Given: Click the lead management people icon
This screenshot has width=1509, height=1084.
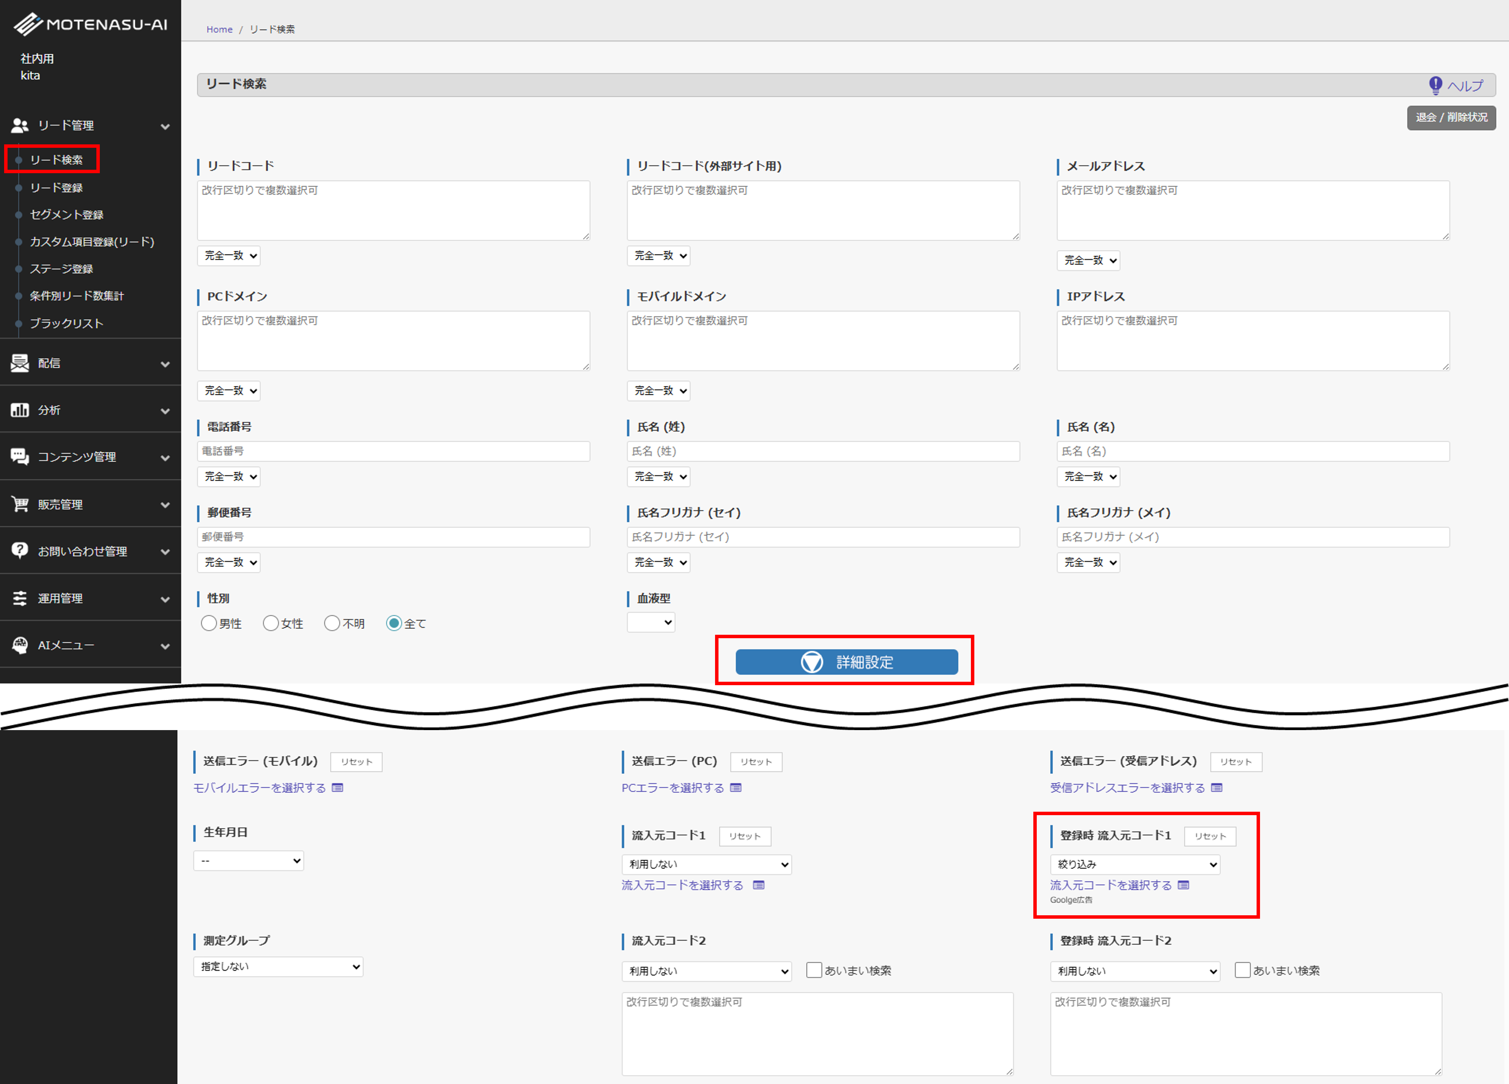Looking at the screenshot, I should (20, 125).
